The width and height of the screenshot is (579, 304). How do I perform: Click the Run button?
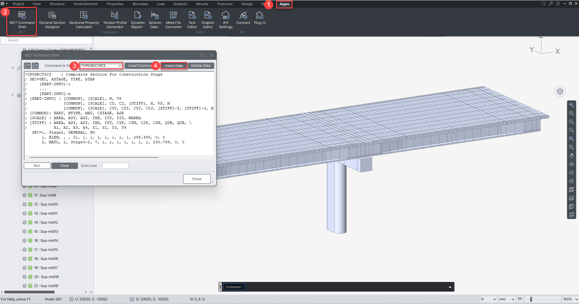click(x=37, y=166)
